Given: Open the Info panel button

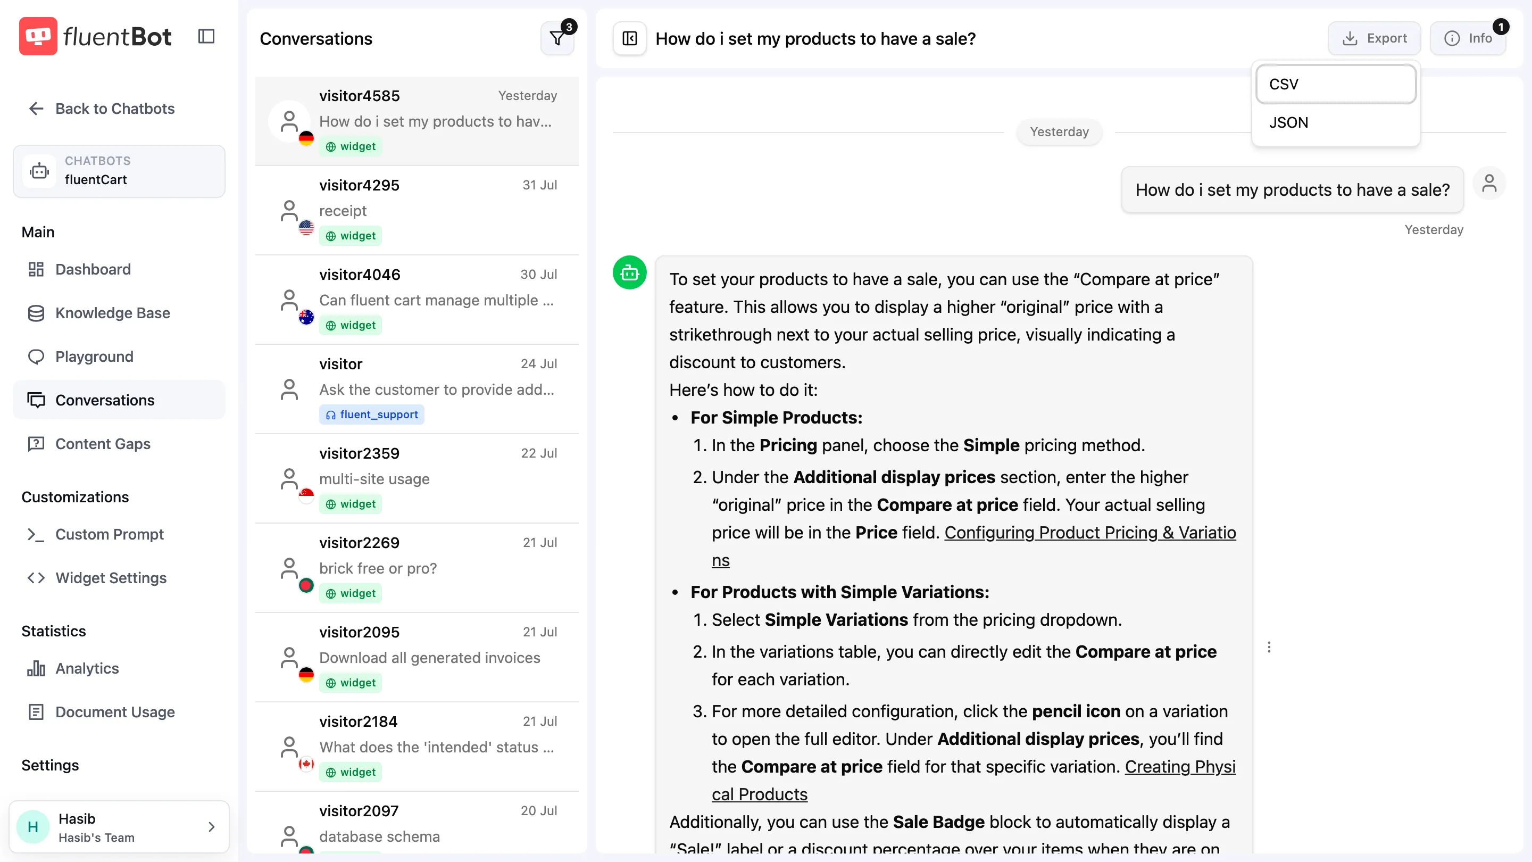Looking at the screenshot, I should coord(1468,39).
